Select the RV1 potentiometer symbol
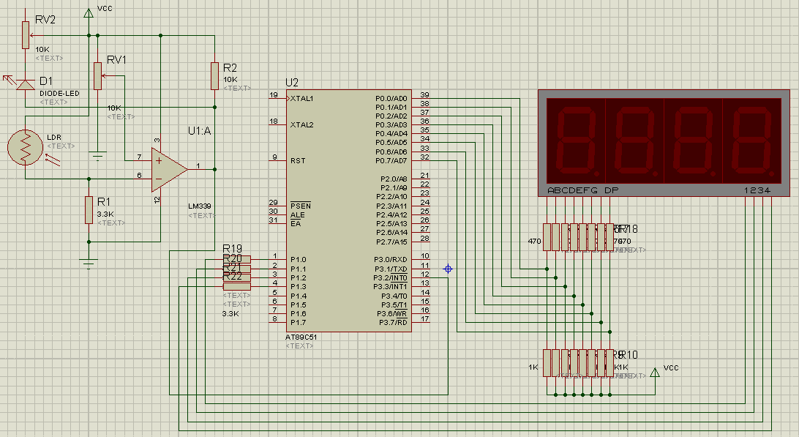 (98, 76)
